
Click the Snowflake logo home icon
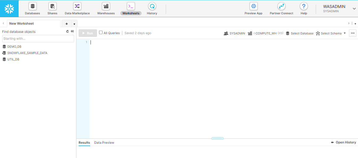[9, 9]
